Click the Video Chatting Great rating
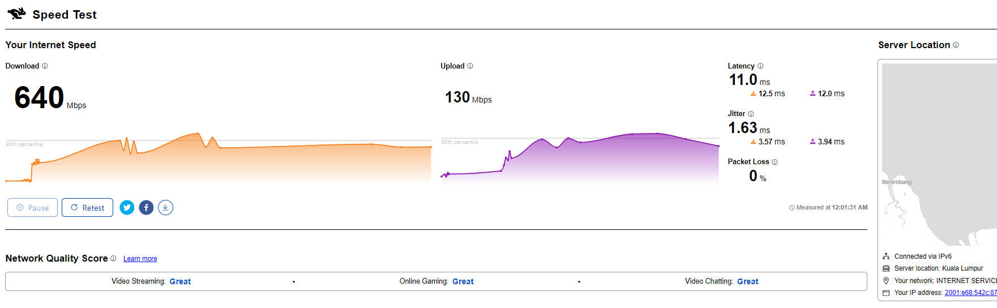The height and width of the screenshot is (308, 997). point(747,281)
